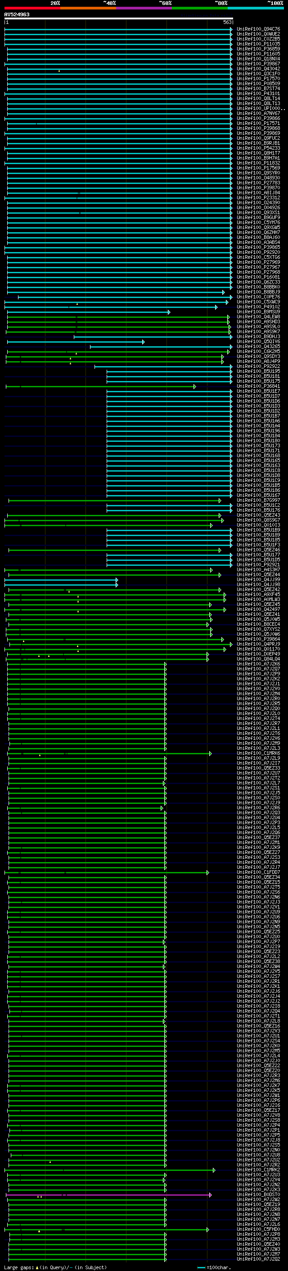Open hit UniRef100_Q6ZHH7

(258, 232)
